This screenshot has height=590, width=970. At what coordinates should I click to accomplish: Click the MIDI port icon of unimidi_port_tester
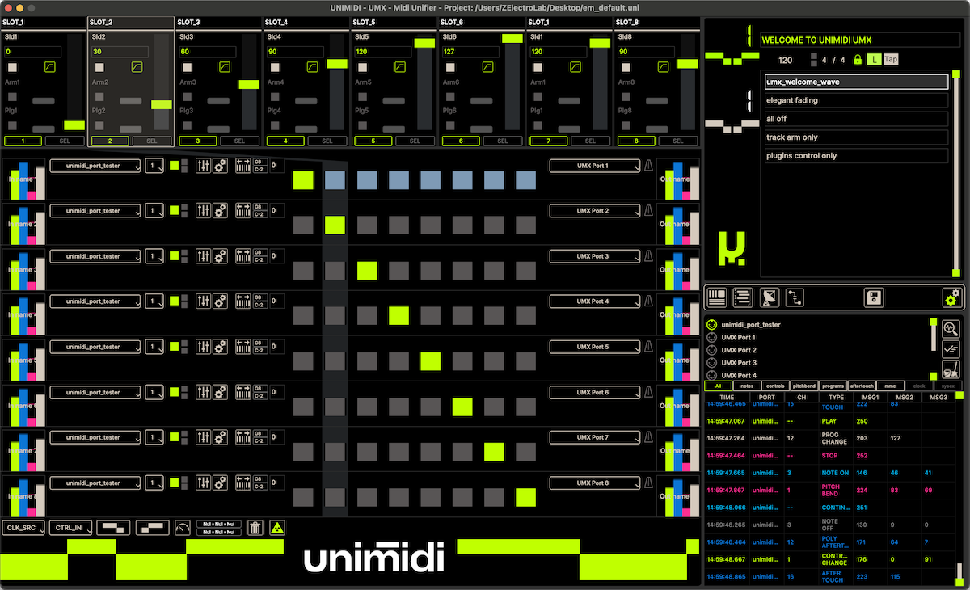[712, 324]
